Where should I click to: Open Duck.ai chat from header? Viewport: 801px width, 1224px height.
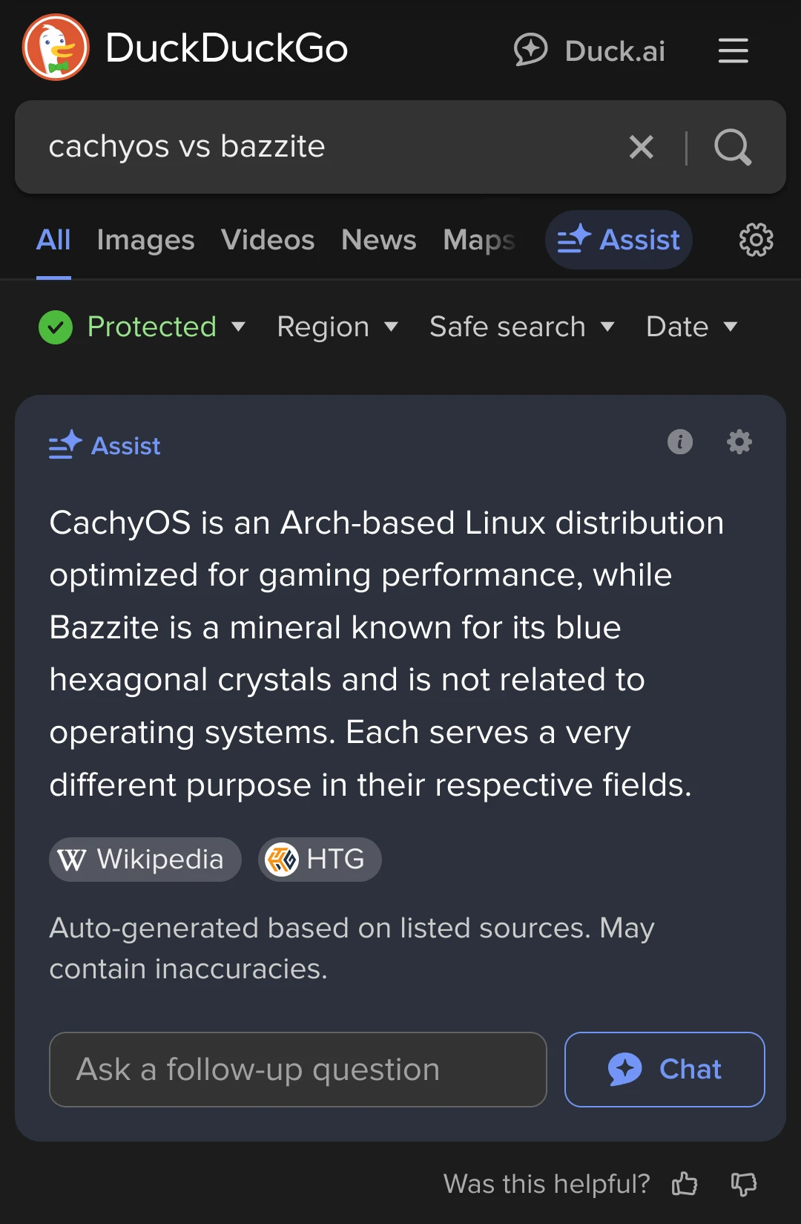(590, 50)
